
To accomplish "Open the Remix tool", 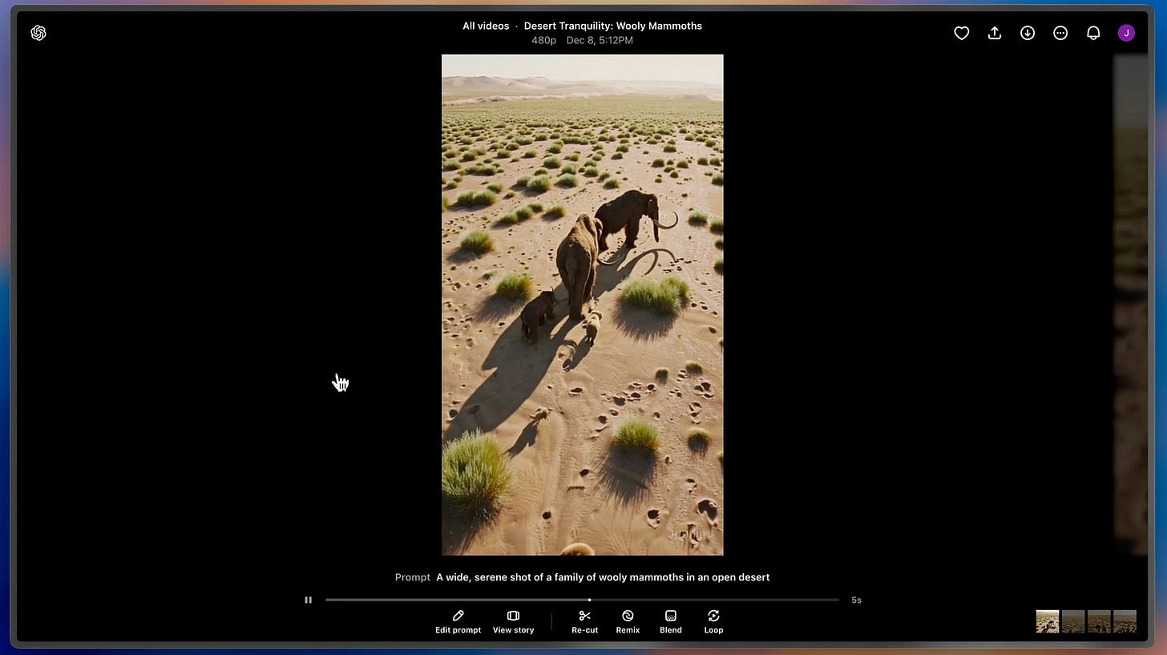I will tap(628, 621).
